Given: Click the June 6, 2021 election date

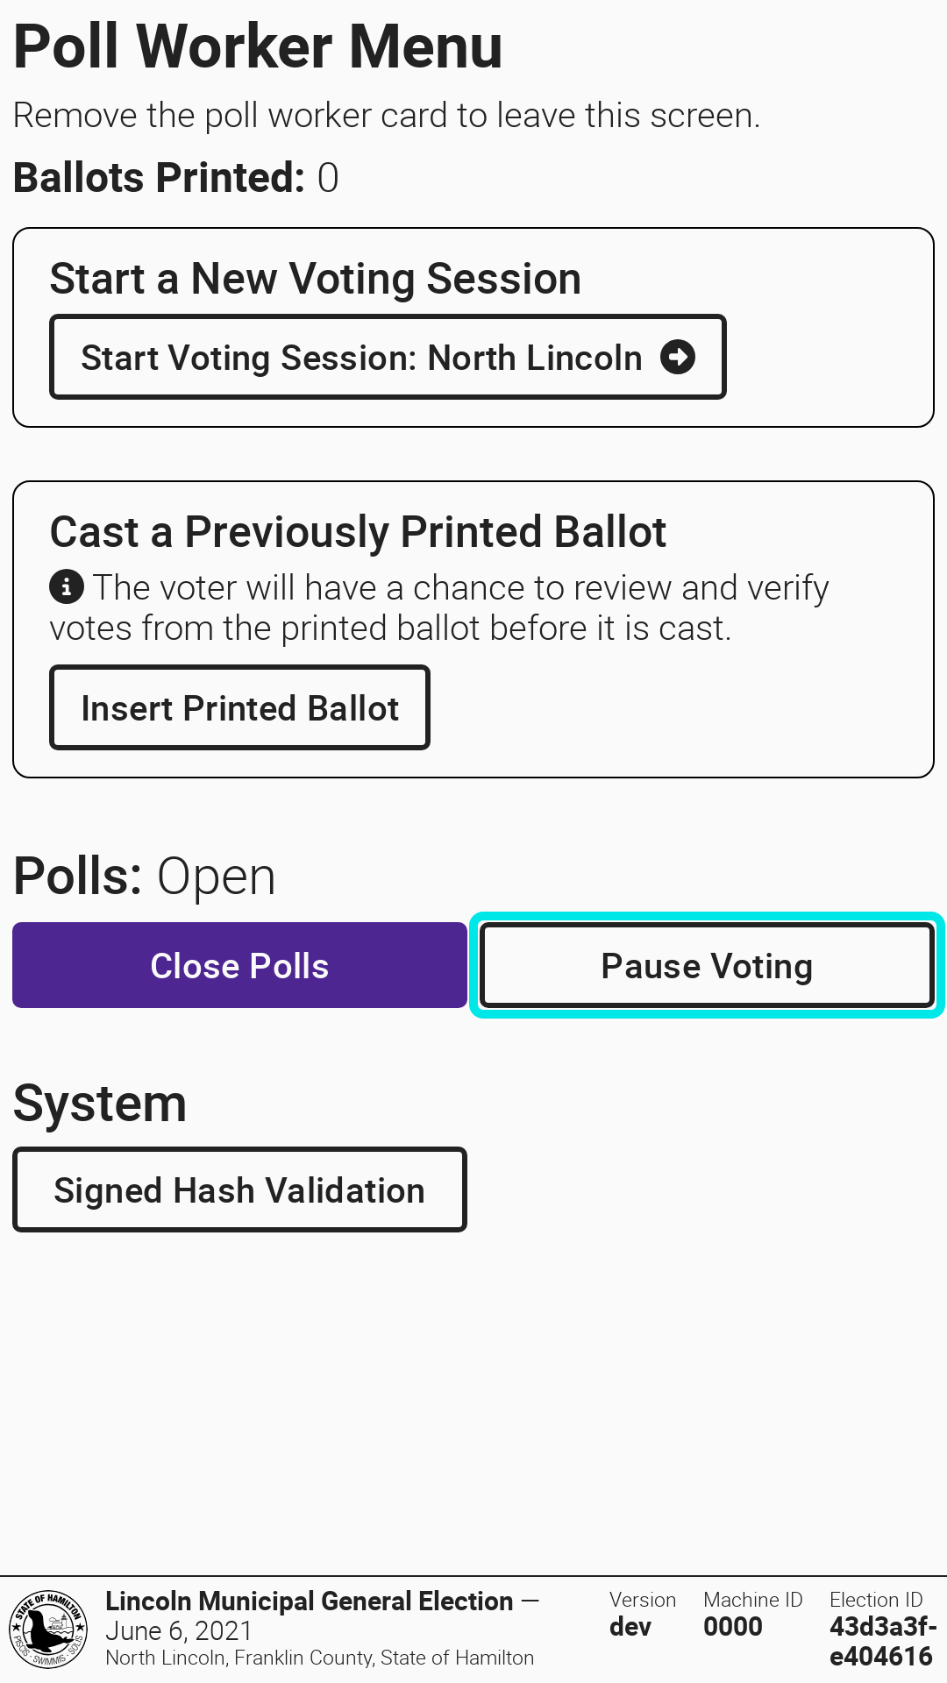Looking at the screenshot, I should coord(179,1631).
